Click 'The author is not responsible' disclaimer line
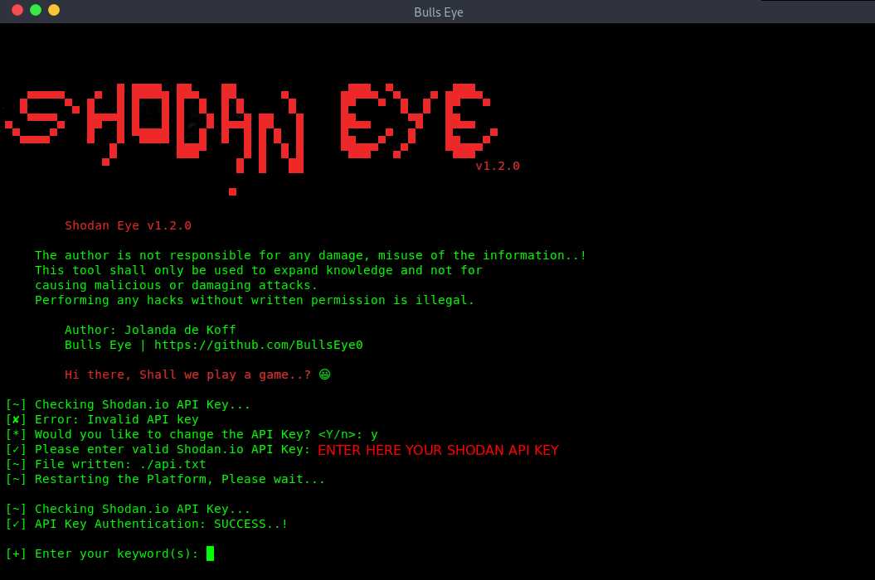Image resolution: width=875 pixels, height=580 pixels. [x=310, y=255]
